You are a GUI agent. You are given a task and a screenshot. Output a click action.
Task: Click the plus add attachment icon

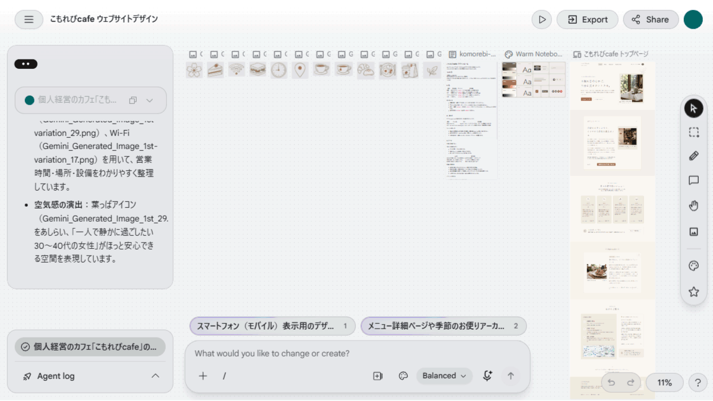click(203, 375)
